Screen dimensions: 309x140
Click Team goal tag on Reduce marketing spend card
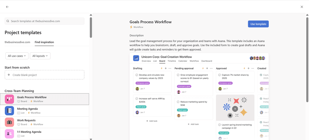tap(182, 110)
